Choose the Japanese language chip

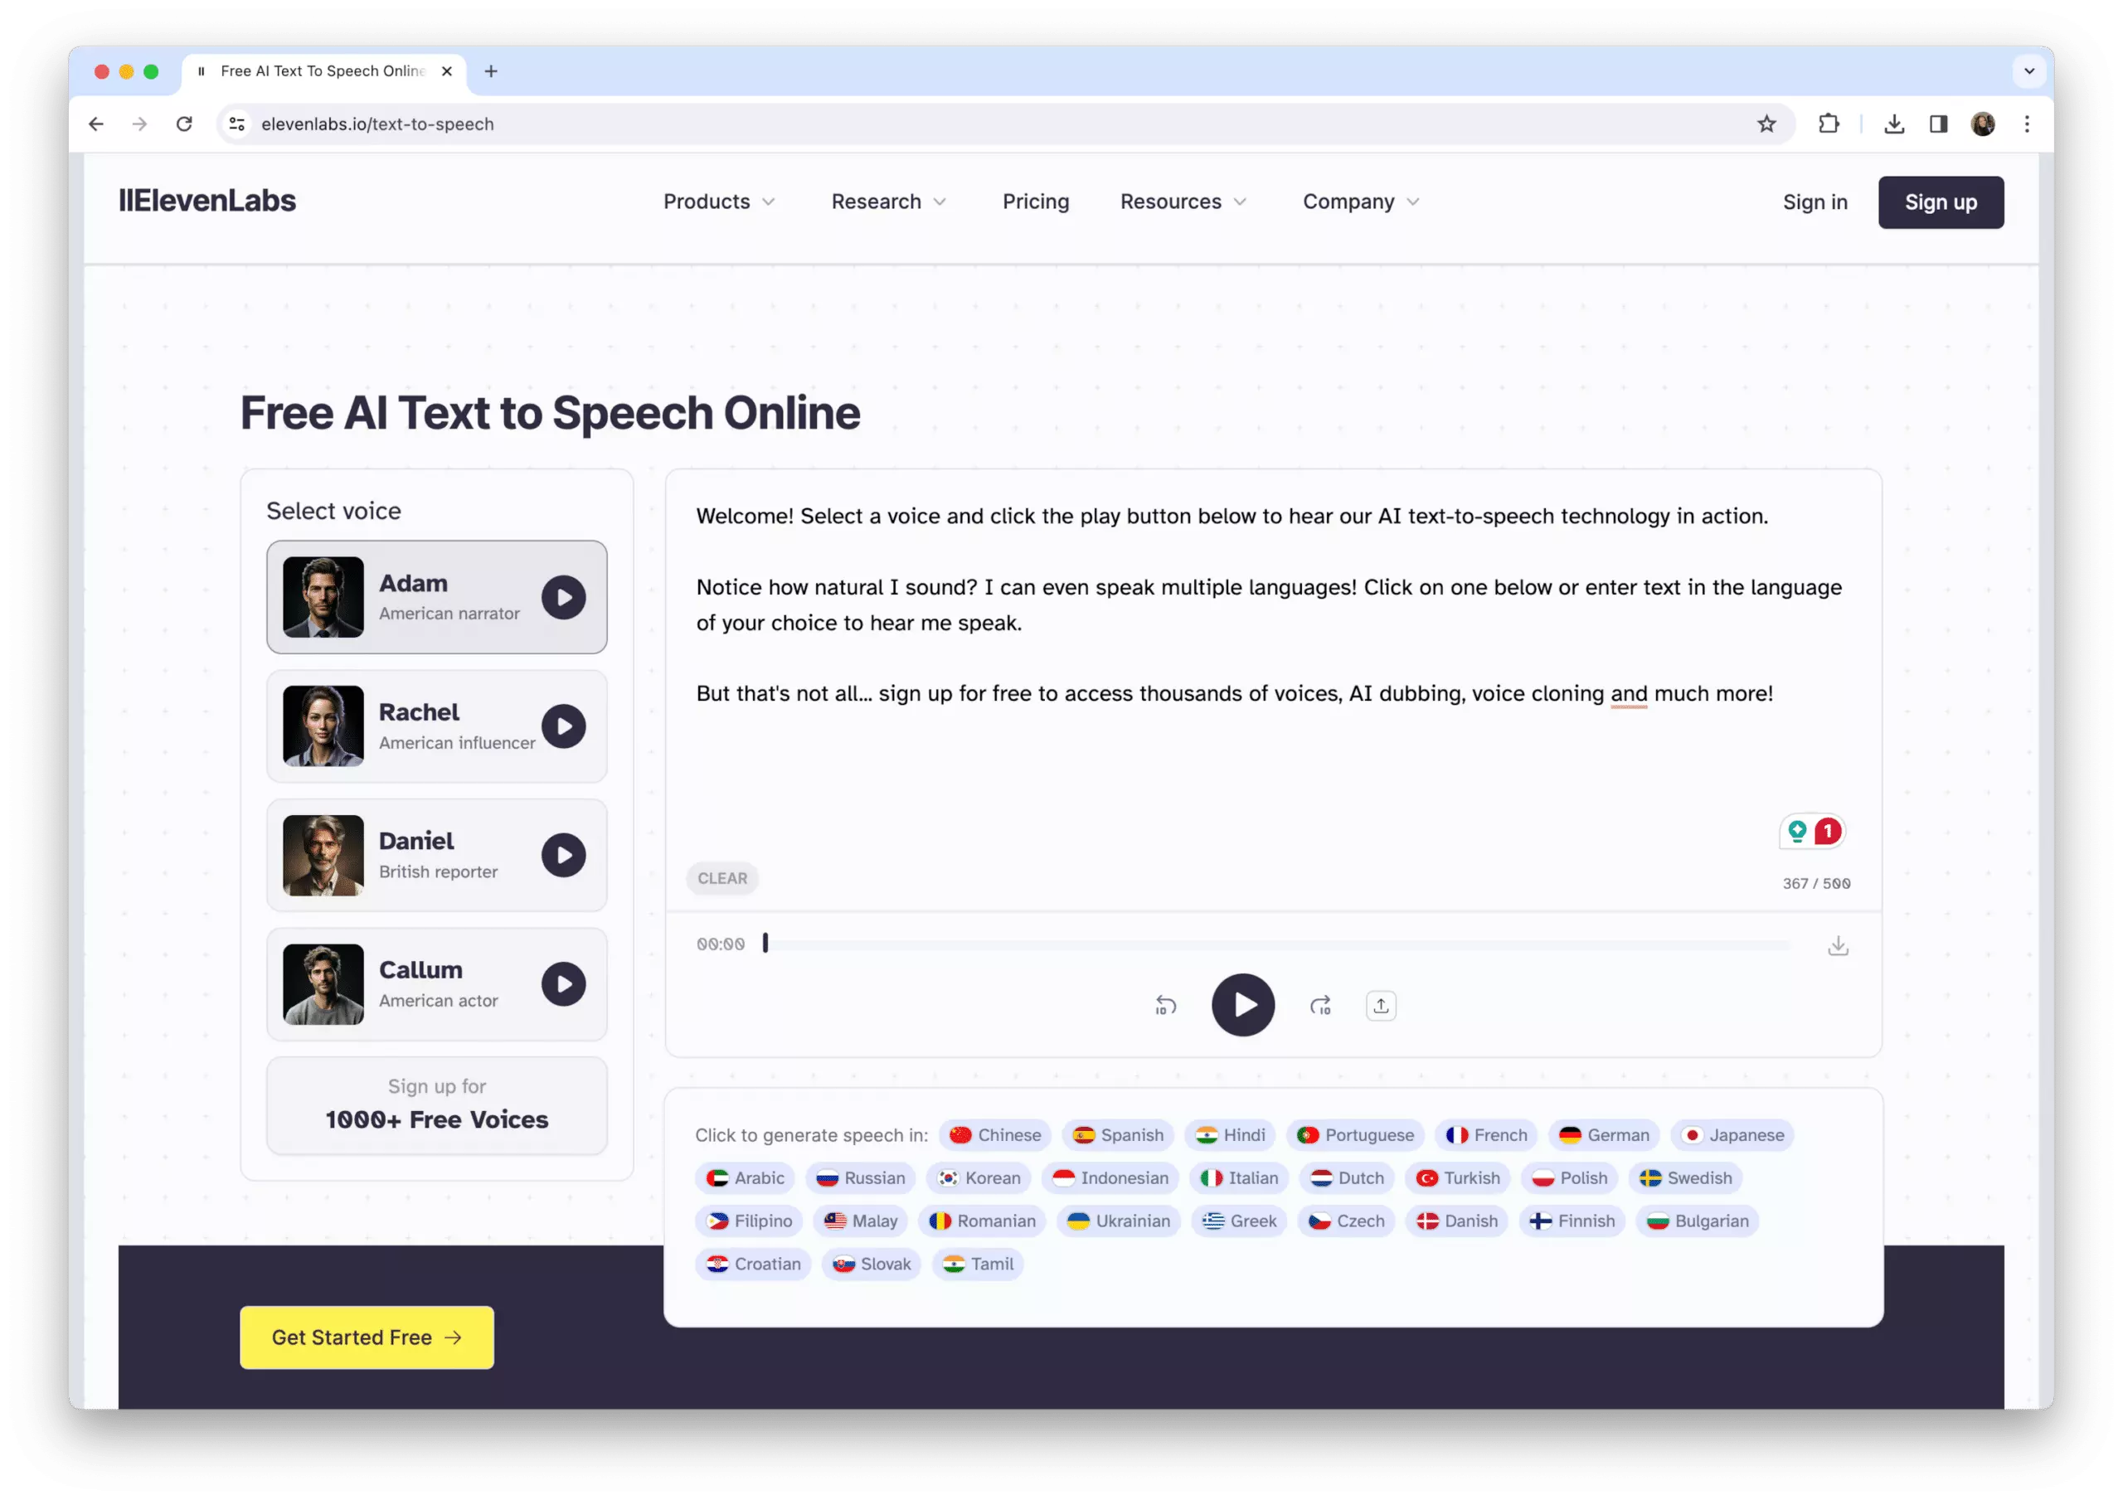(1732, 1134)
